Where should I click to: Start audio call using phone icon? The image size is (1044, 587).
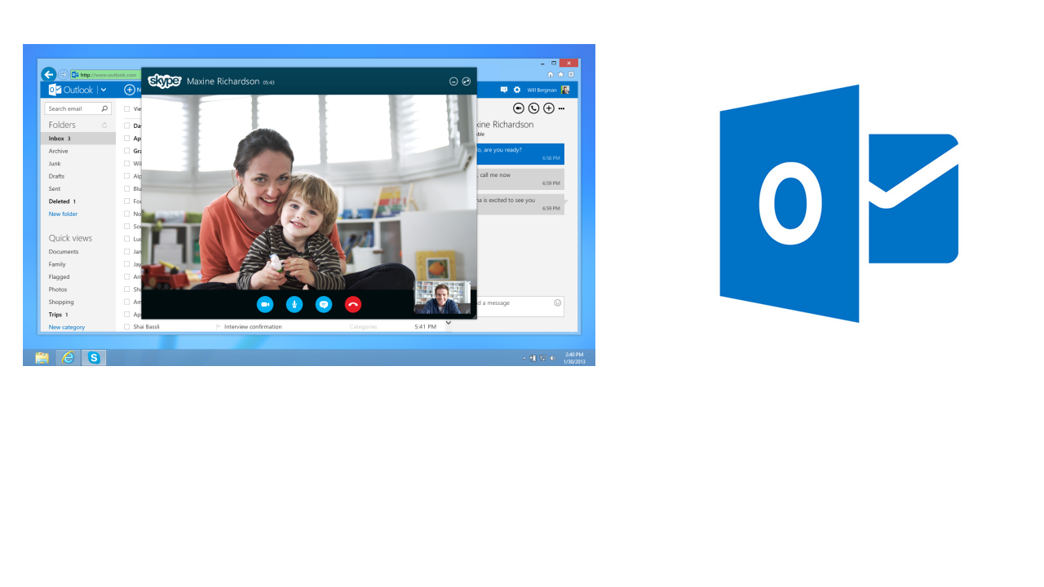click(533, 108)
